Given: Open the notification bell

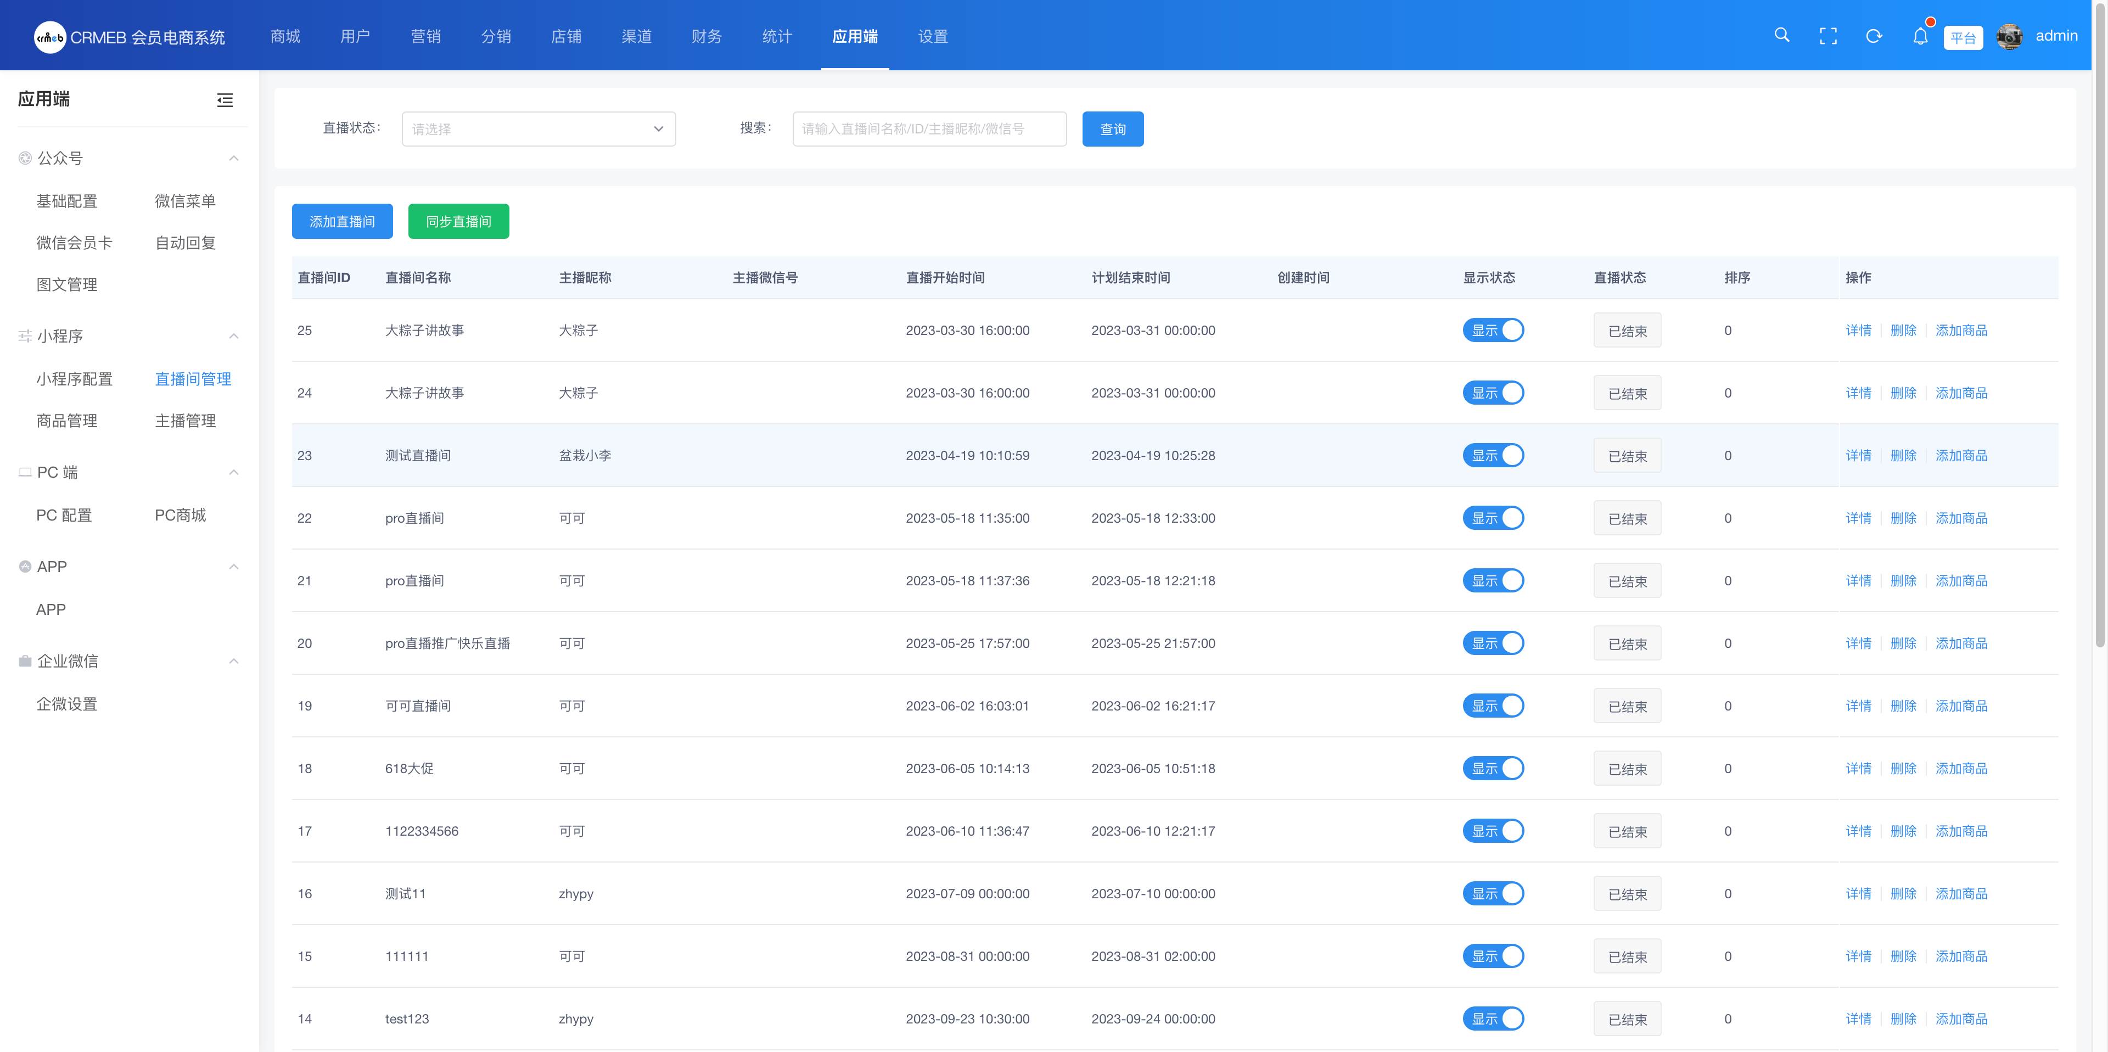Looking at the screenshot, I should tap(1920, 36).
